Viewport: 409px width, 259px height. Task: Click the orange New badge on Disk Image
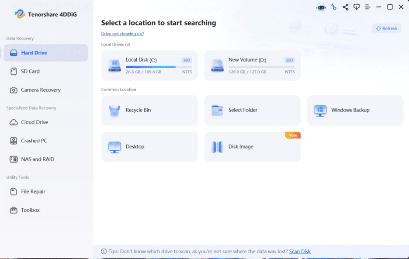coord(293,135)
